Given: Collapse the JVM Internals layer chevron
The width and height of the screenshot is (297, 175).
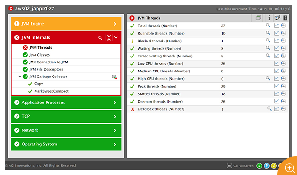Looking at the screenshot, I should coord(116,38).
